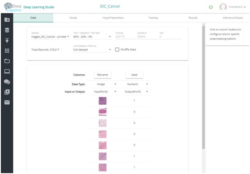Click the Test count field
250x174 pixels.
coord(170,36)
